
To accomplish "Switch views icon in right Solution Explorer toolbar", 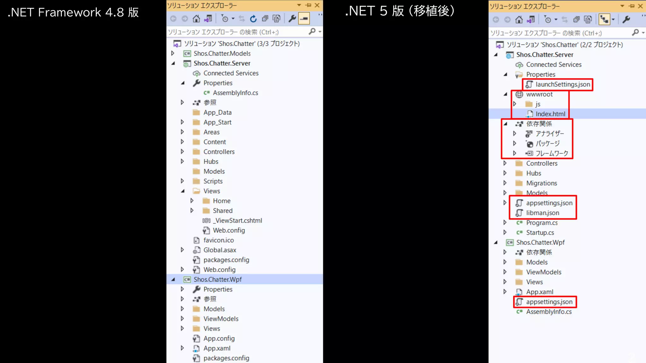I will coord(531,20).
